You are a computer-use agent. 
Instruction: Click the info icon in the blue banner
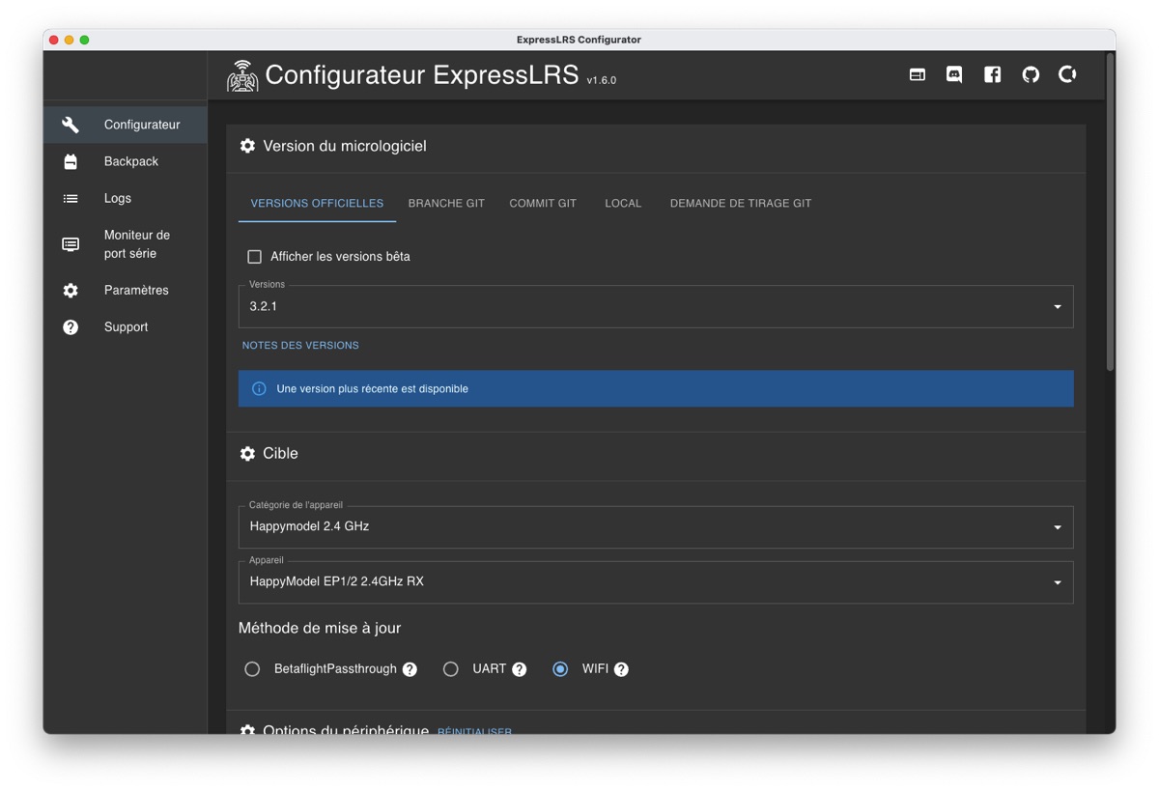pos(259,388)
